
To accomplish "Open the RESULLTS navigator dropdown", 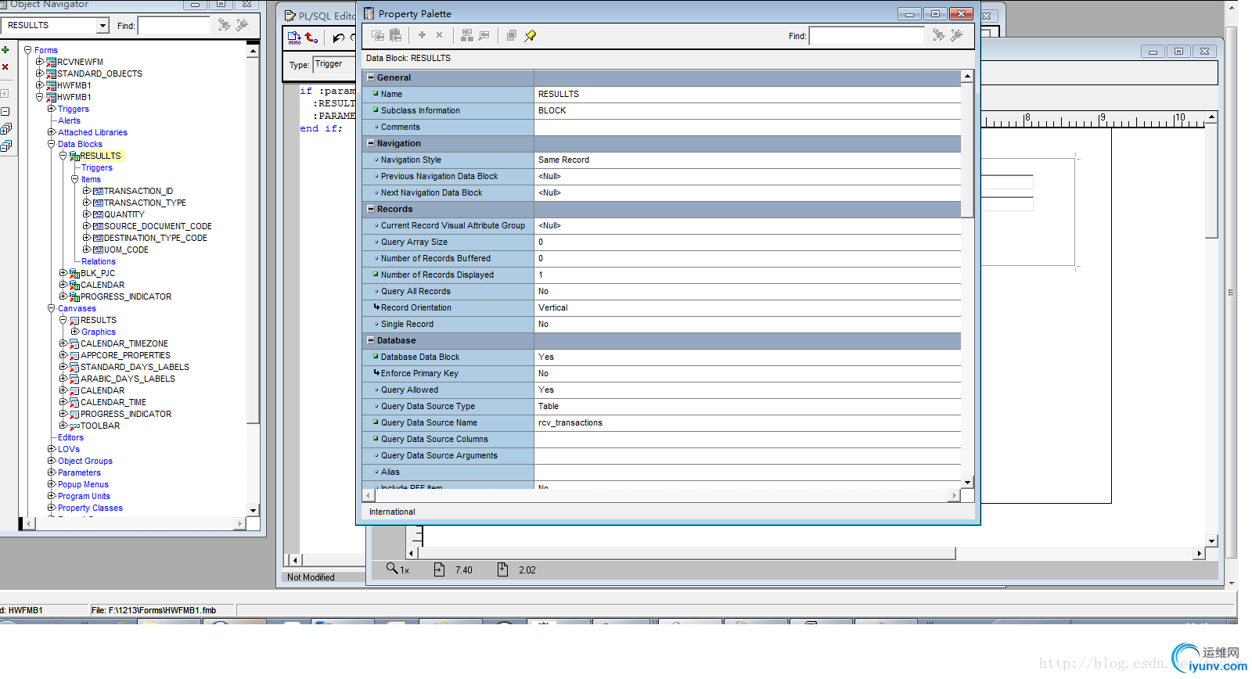I will 103,26.
